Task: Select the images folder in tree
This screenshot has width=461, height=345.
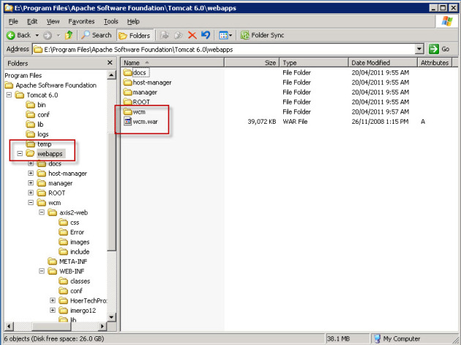Action: point(74,242)
